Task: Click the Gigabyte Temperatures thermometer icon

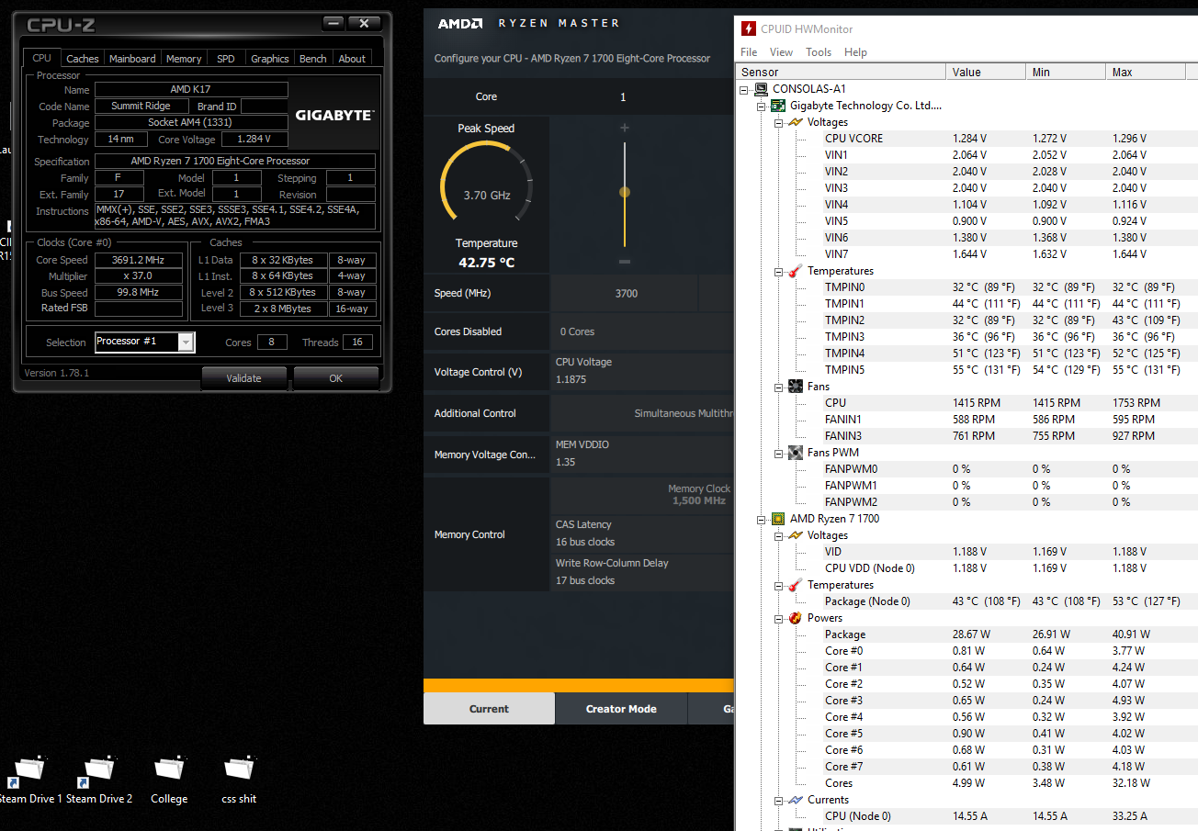Action: tap(795, 271)
